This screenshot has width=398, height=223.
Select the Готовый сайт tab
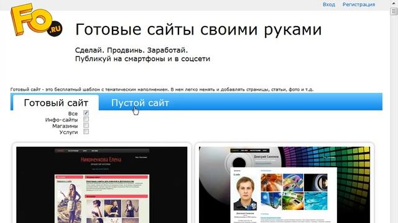(56, 103)
